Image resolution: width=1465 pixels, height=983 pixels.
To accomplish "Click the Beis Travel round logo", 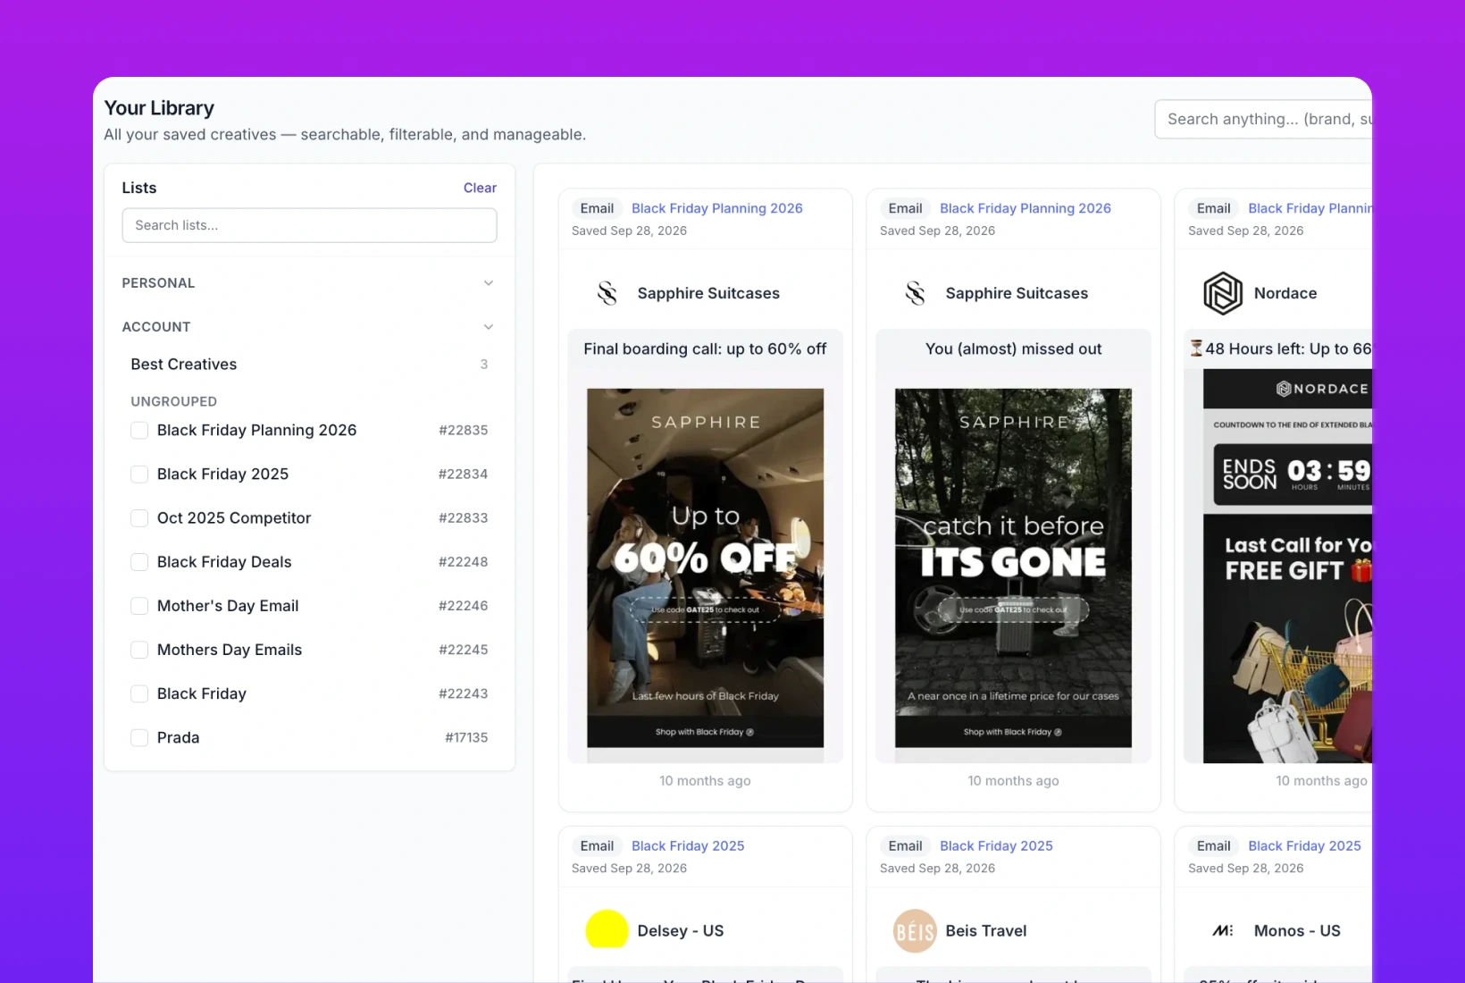I will pos(915,930).
